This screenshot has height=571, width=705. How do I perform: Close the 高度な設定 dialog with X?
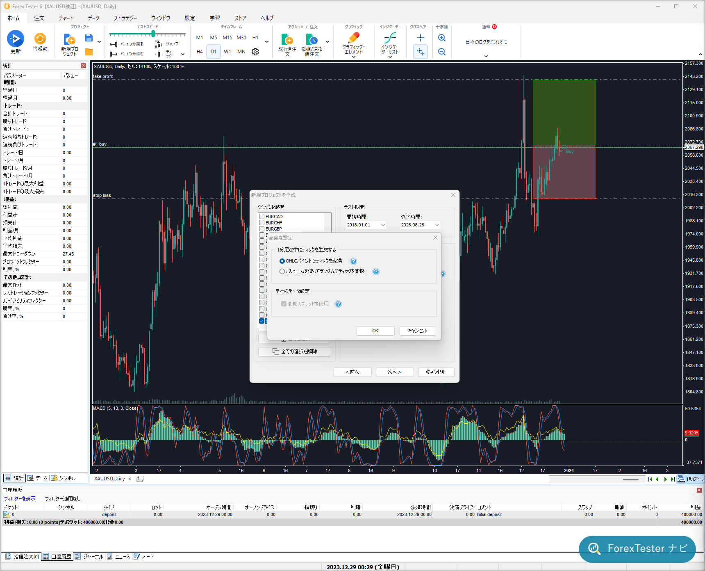[435, 238]
